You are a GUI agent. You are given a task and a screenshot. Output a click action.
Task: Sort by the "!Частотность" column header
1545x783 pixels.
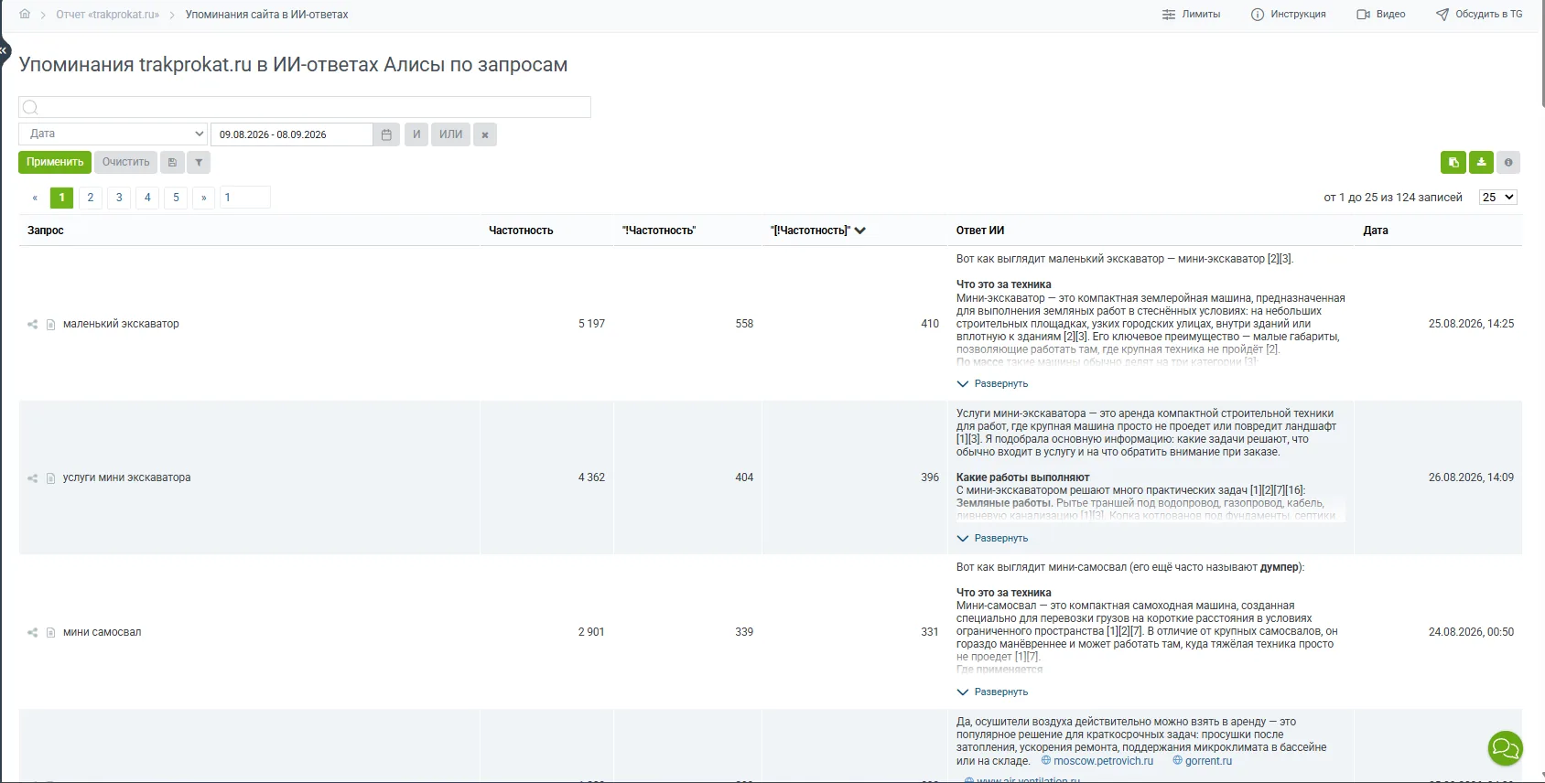(x=659, y=231)
